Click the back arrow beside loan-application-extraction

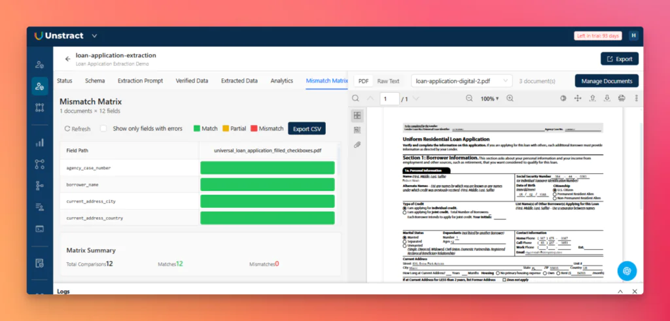pyautogui.click(x=67, y=59)
